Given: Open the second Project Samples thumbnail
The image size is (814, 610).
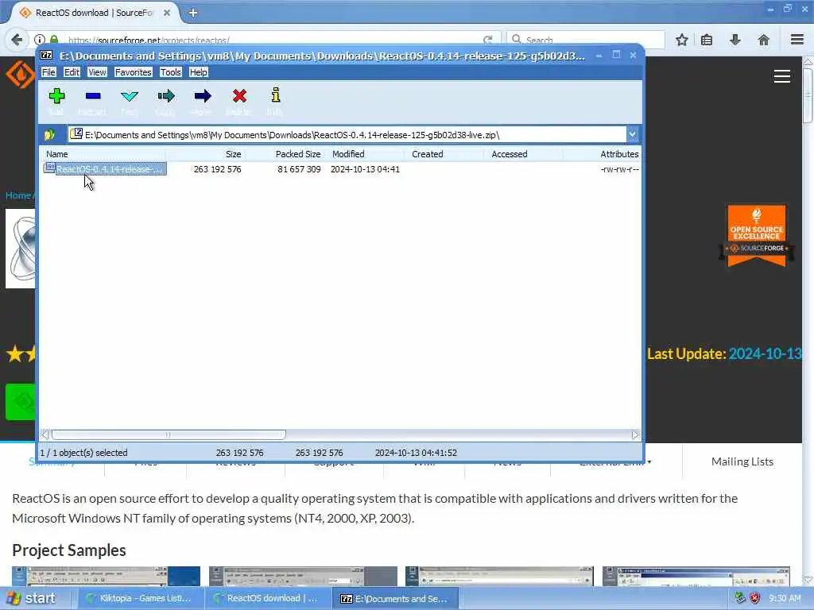Looking at the screenshot, I should (x=303, y=577).
